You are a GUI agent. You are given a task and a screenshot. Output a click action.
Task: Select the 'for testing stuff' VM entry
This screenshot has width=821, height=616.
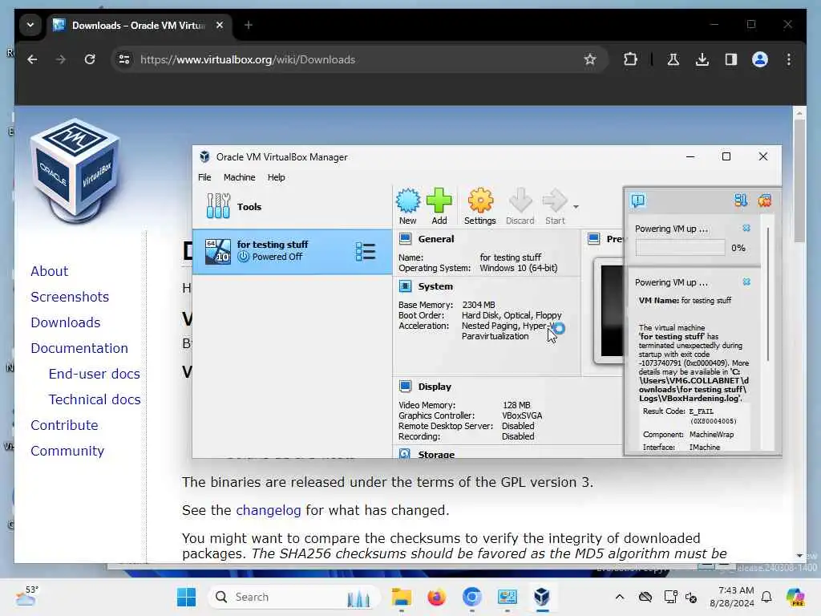click(x=292, y=251)
